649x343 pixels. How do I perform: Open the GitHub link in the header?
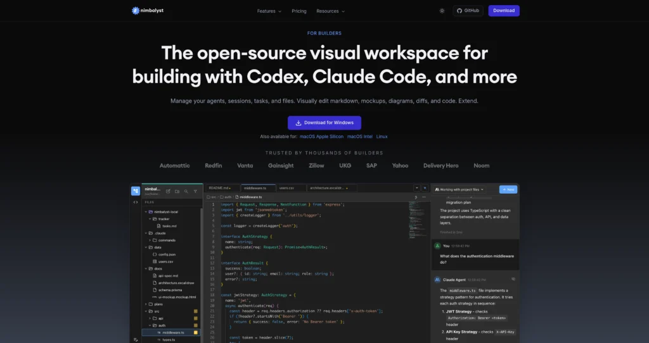point(468,11)
